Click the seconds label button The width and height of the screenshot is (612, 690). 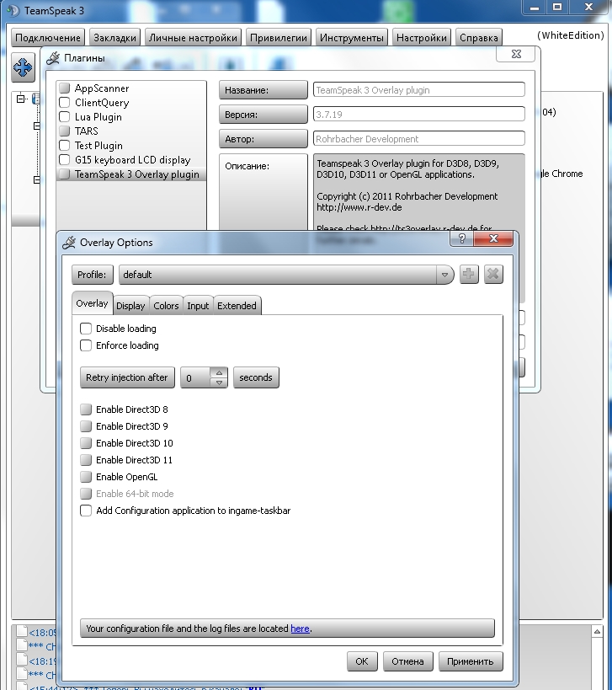[x=256, y=377]
